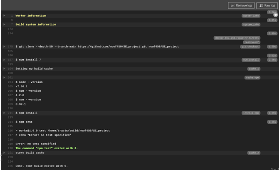The image size is (279, 170).
Task: Expand the Build system information fold
Action: coord(4,24)
